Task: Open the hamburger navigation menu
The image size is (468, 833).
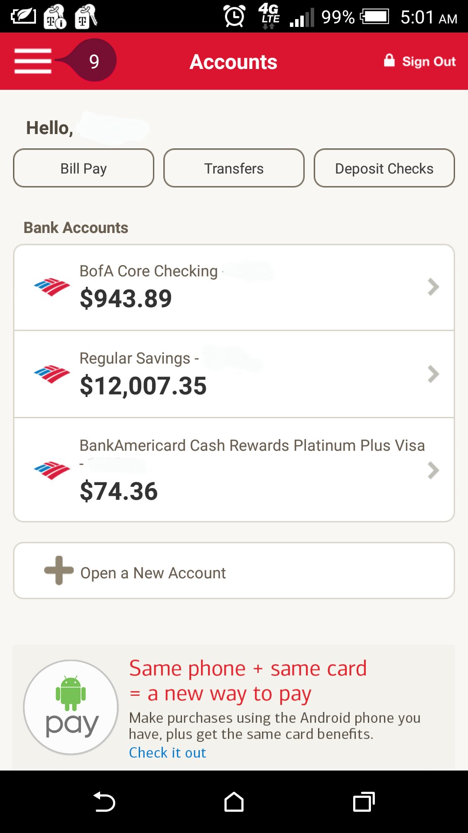Action: 33,61
